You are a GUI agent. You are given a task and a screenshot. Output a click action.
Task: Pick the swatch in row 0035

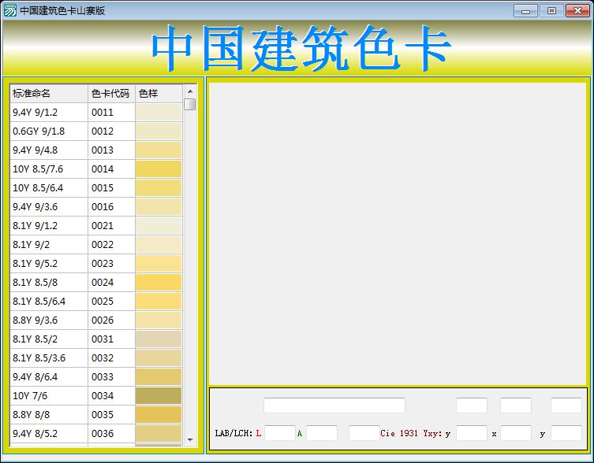(159, 415)
